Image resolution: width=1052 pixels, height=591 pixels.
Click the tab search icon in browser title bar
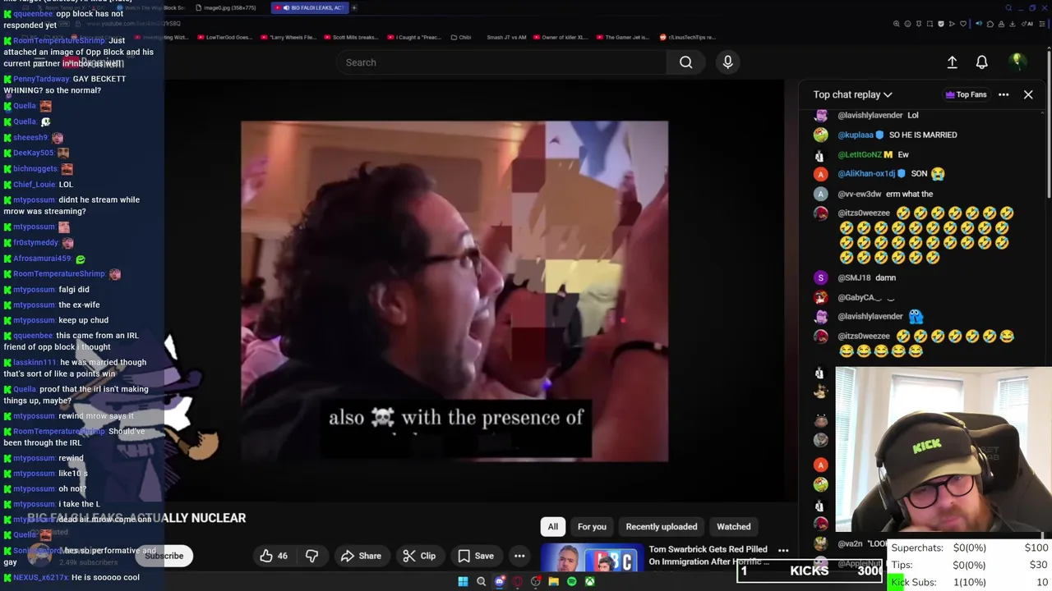pos(1008,8)
